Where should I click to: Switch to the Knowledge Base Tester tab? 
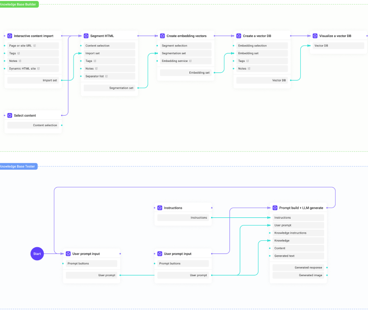point(18,166)
